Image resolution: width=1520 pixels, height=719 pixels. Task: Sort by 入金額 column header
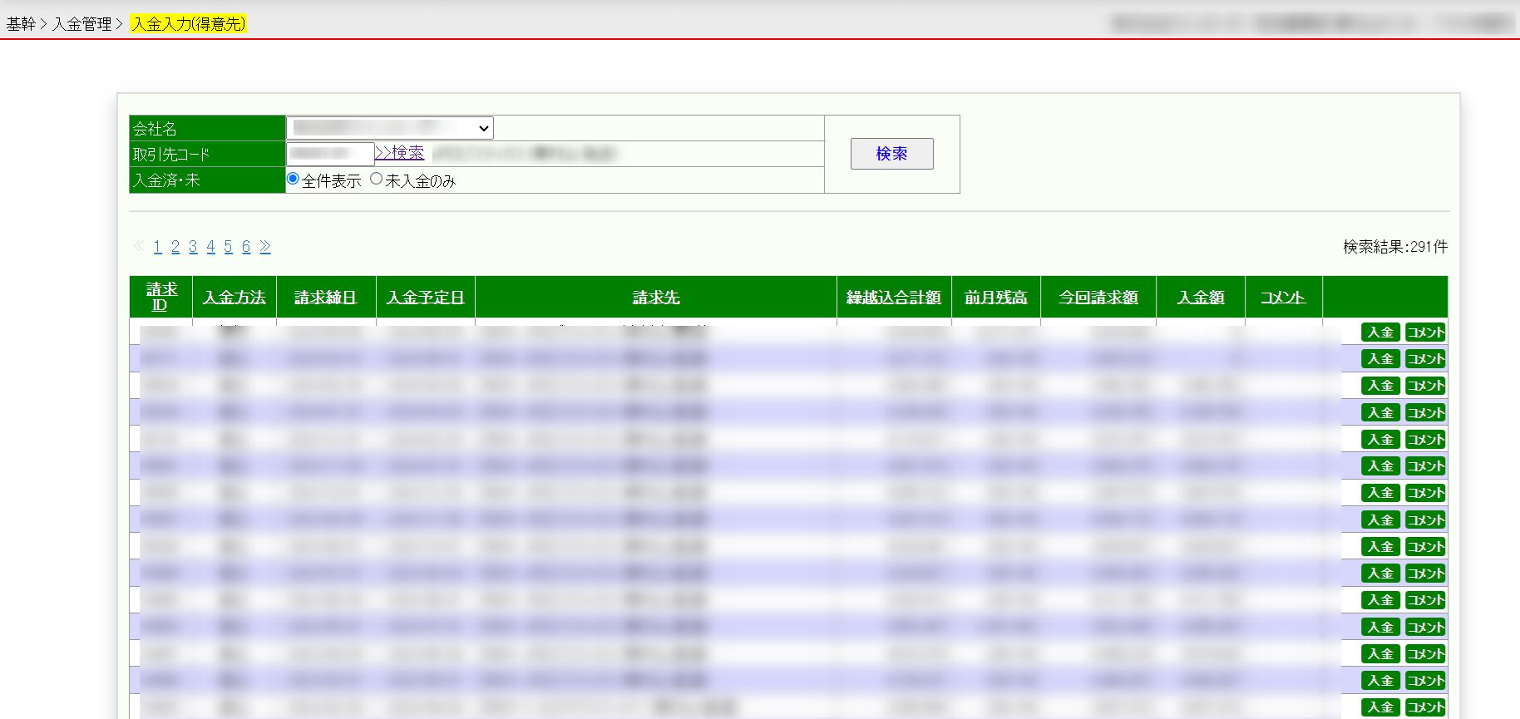1201,298
